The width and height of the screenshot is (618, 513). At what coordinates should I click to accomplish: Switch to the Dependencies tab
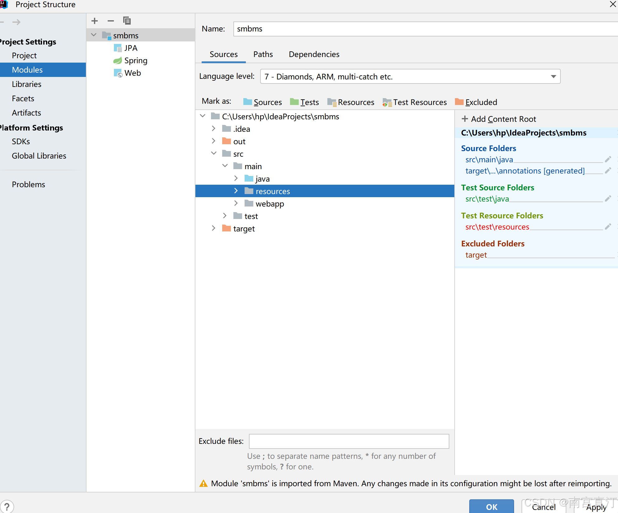pyautogui.click(x=314, y=54)
